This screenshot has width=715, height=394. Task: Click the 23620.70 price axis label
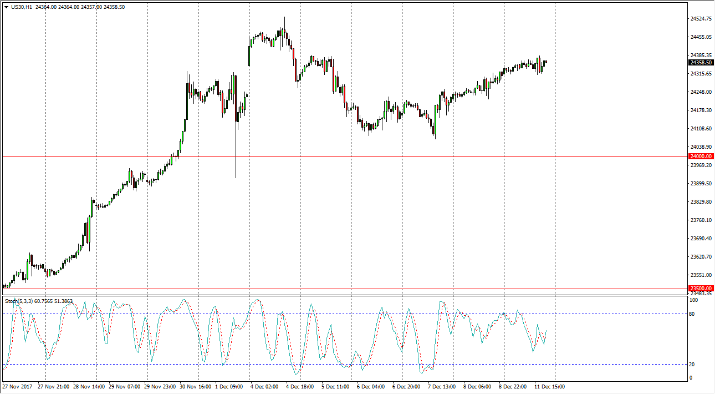click(x=701, y=257)
